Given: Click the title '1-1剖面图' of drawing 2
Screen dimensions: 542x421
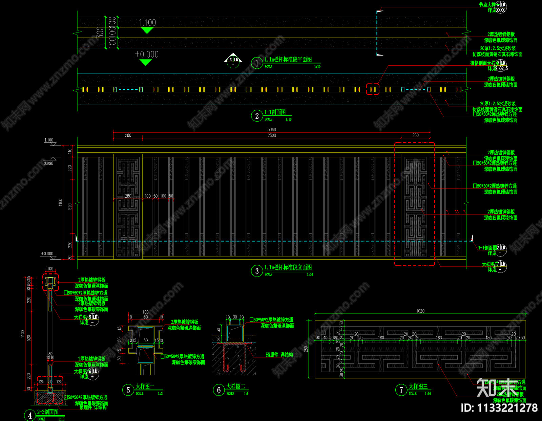Looking at the screenshot, I should 275,112.
